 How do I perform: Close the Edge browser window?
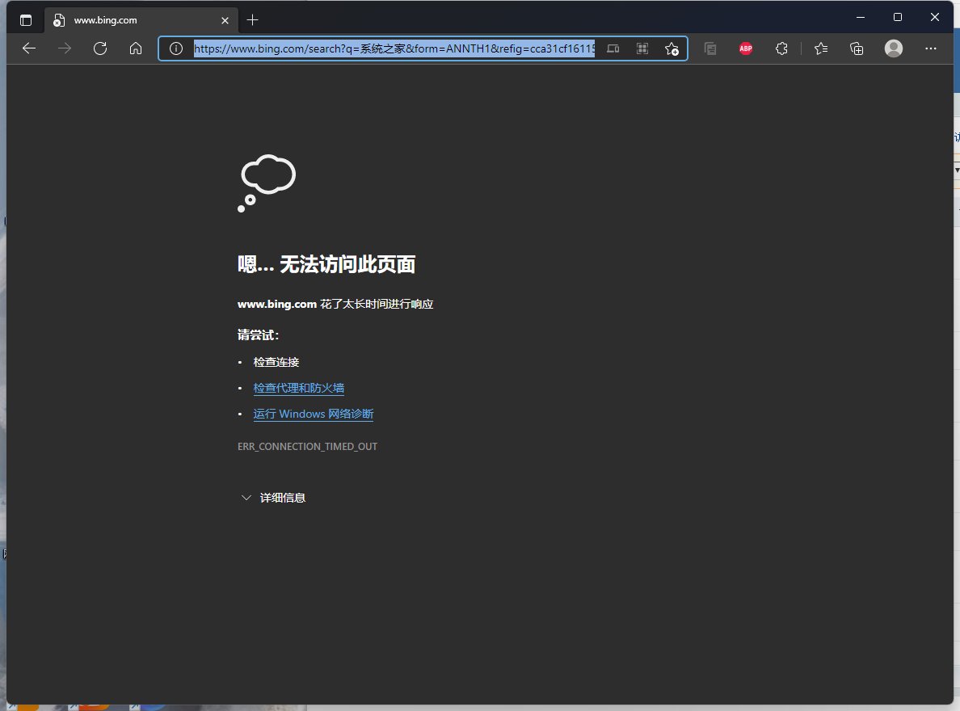934,17
